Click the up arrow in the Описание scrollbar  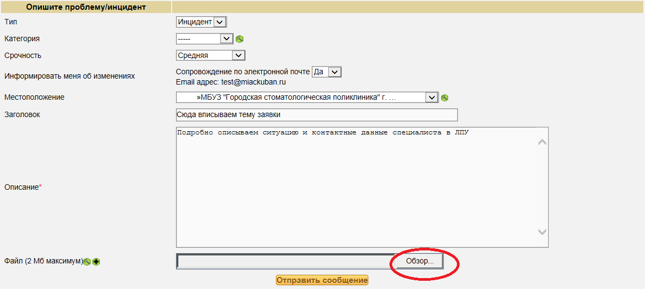click(x=542, y=143)
